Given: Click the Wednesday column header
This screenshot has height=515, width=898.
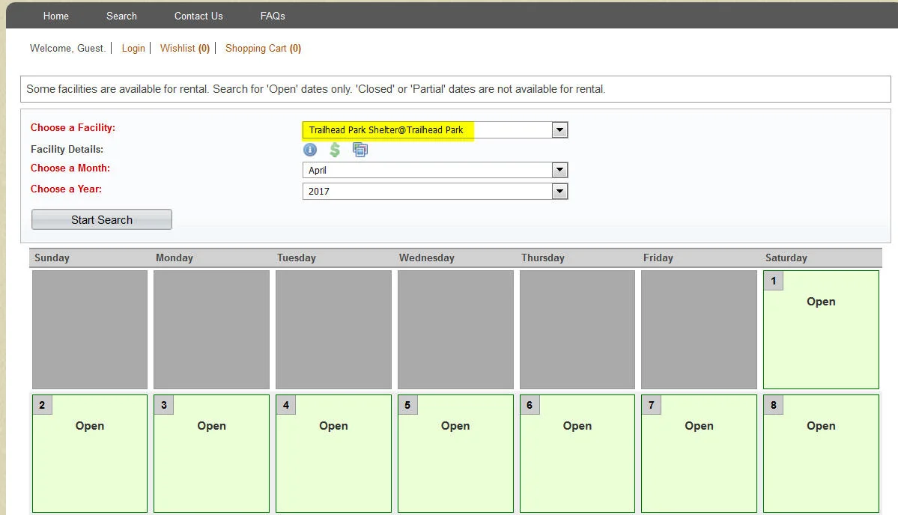Looking at the screenshot, I should click(x=427, y=258).
